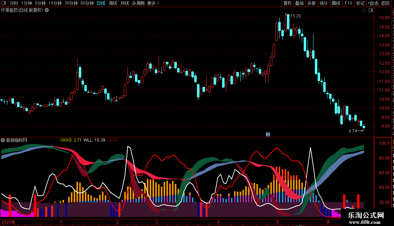This screenshot has width=394, height=226.
Task: Open the 多股 multi-stock view
Action: [311, 3]
